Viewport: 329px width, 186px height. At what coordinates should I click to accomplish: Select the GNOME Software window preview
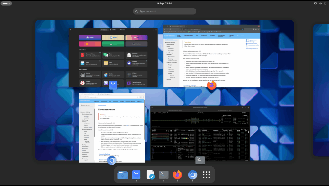click(x=113, y=58)
